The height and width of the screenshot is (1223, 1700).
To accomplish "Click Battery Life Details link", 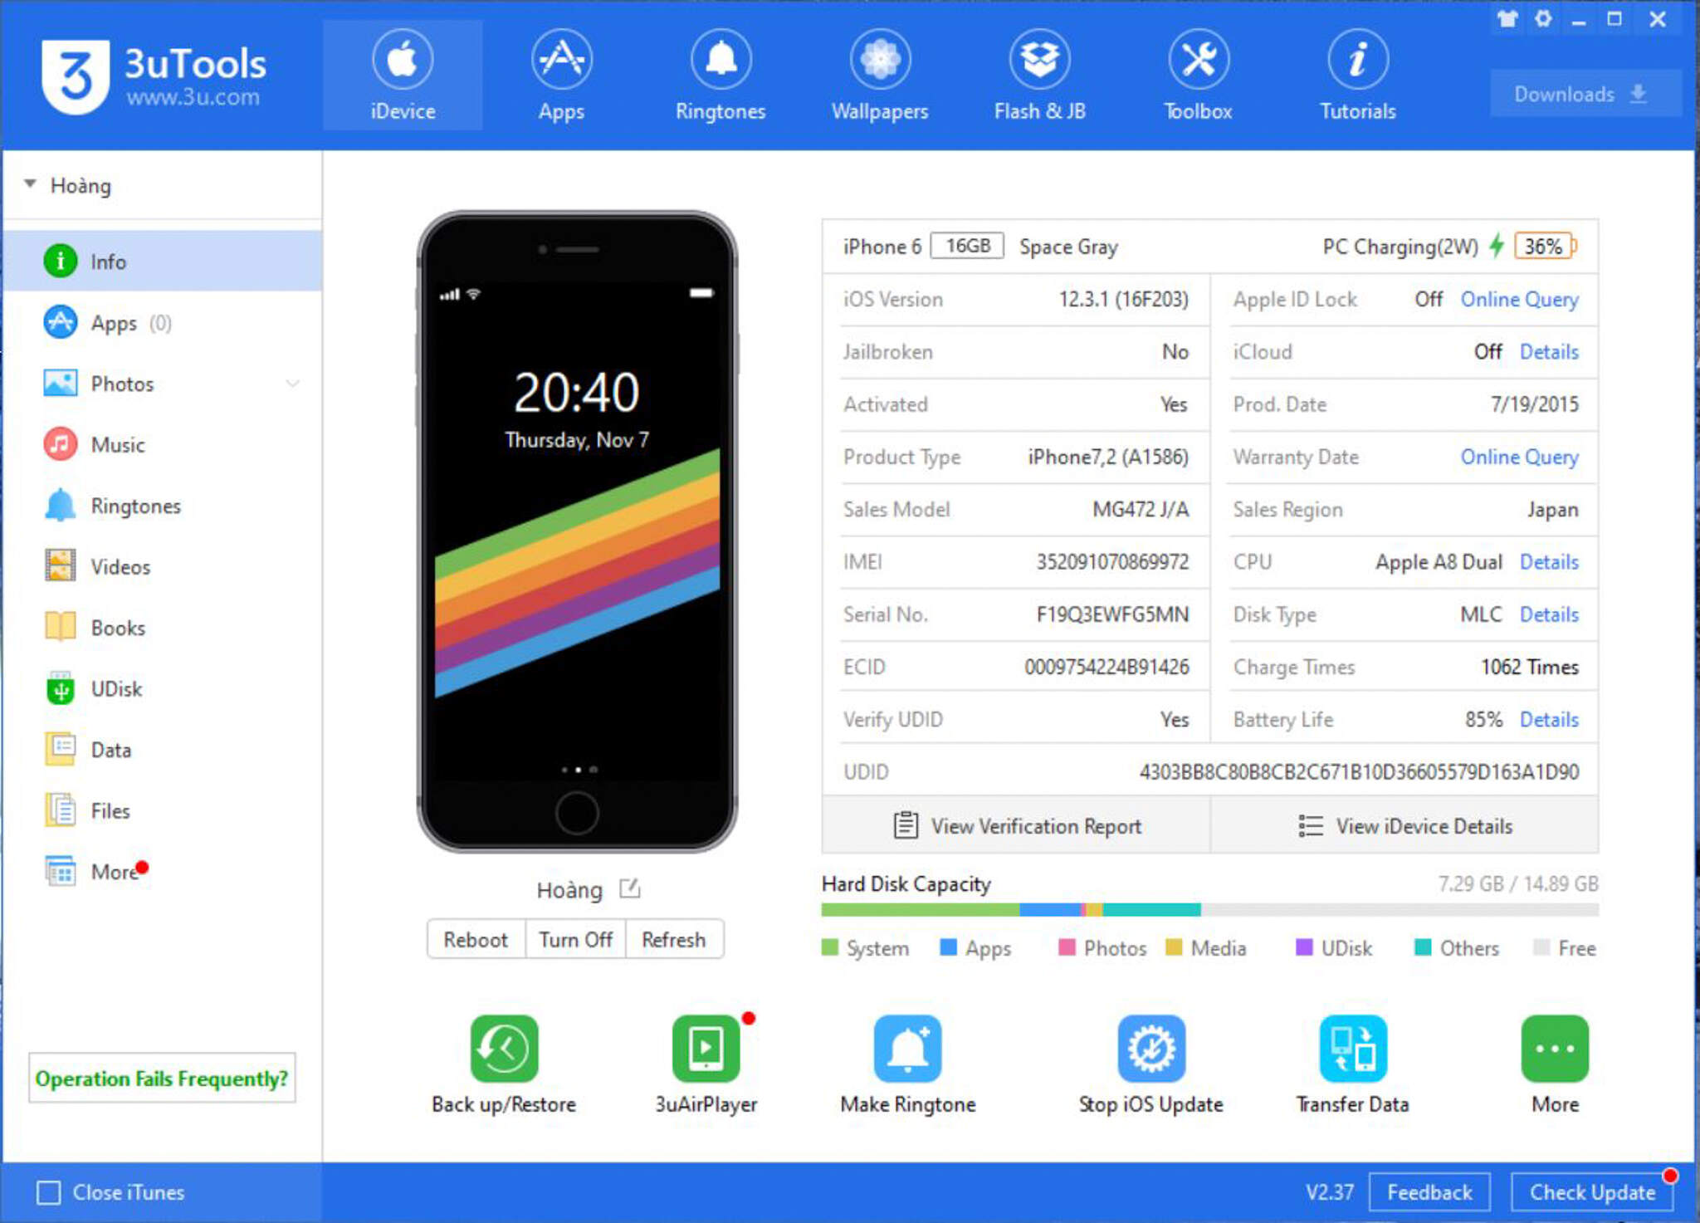I will coord(1548,720).
